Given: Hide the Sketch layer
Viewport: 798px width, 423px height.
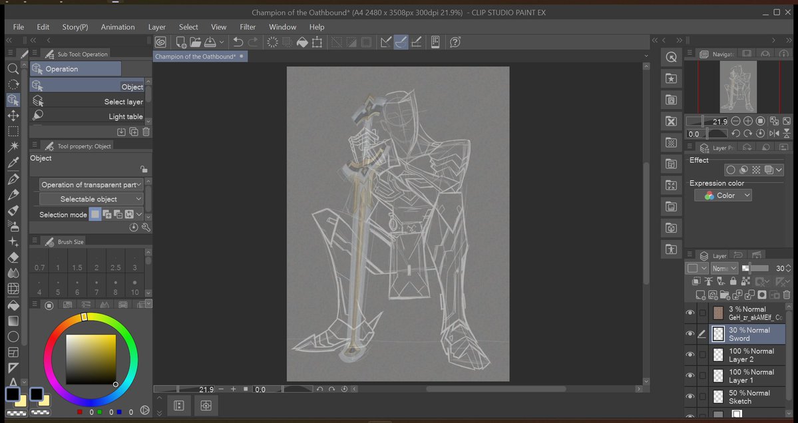Looking at the screenshot, I should point(690,396).
